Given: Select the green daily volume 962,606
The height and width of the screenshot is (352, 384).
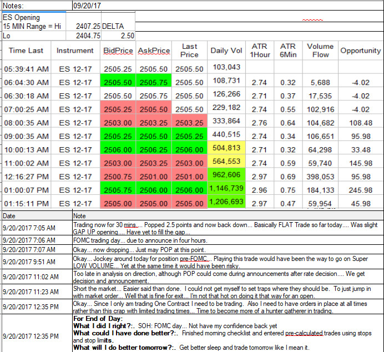Looking at the screenshot, I should click(x=226, y=174).
